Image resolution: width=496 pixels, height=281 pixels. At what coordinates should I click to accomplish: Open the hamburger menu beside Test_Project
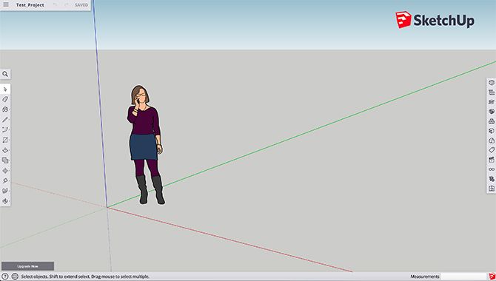[6, 4]
